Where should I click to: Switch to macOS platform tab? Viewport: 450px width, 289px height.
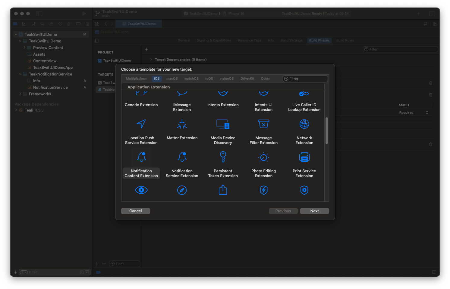coord(172,78)
